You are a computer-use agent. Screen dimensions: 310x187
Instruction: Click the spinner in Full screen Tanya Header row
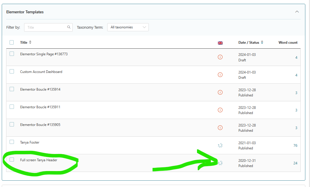[x=220, y=163]
